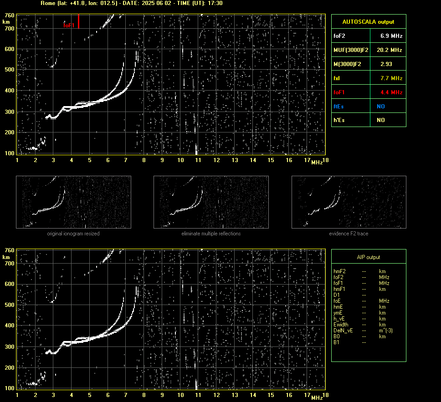Click the 'km' axis label of bottom ionogram
The height and width of the screenshot is (402, 441).
point(6,257)
